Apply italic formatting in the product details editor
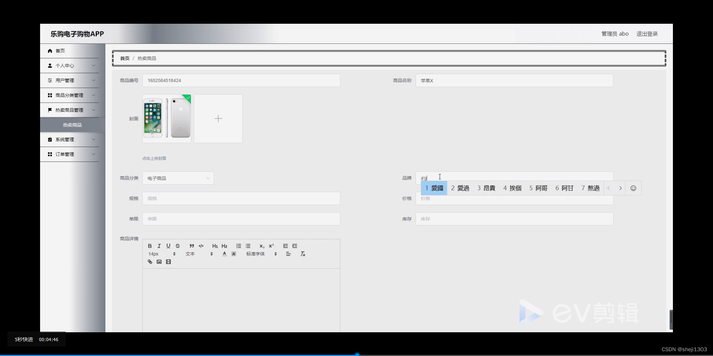Screen dimensions: 713x356 pyautogui.click(x=159, y=246)
